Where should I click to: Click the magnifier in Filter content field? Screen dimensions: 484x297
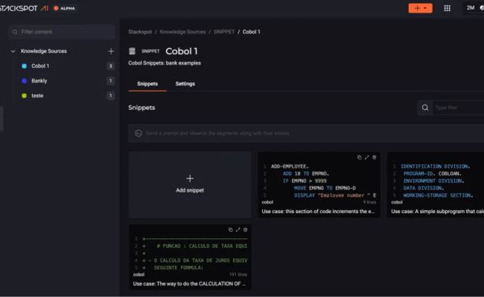pos(15,32)
